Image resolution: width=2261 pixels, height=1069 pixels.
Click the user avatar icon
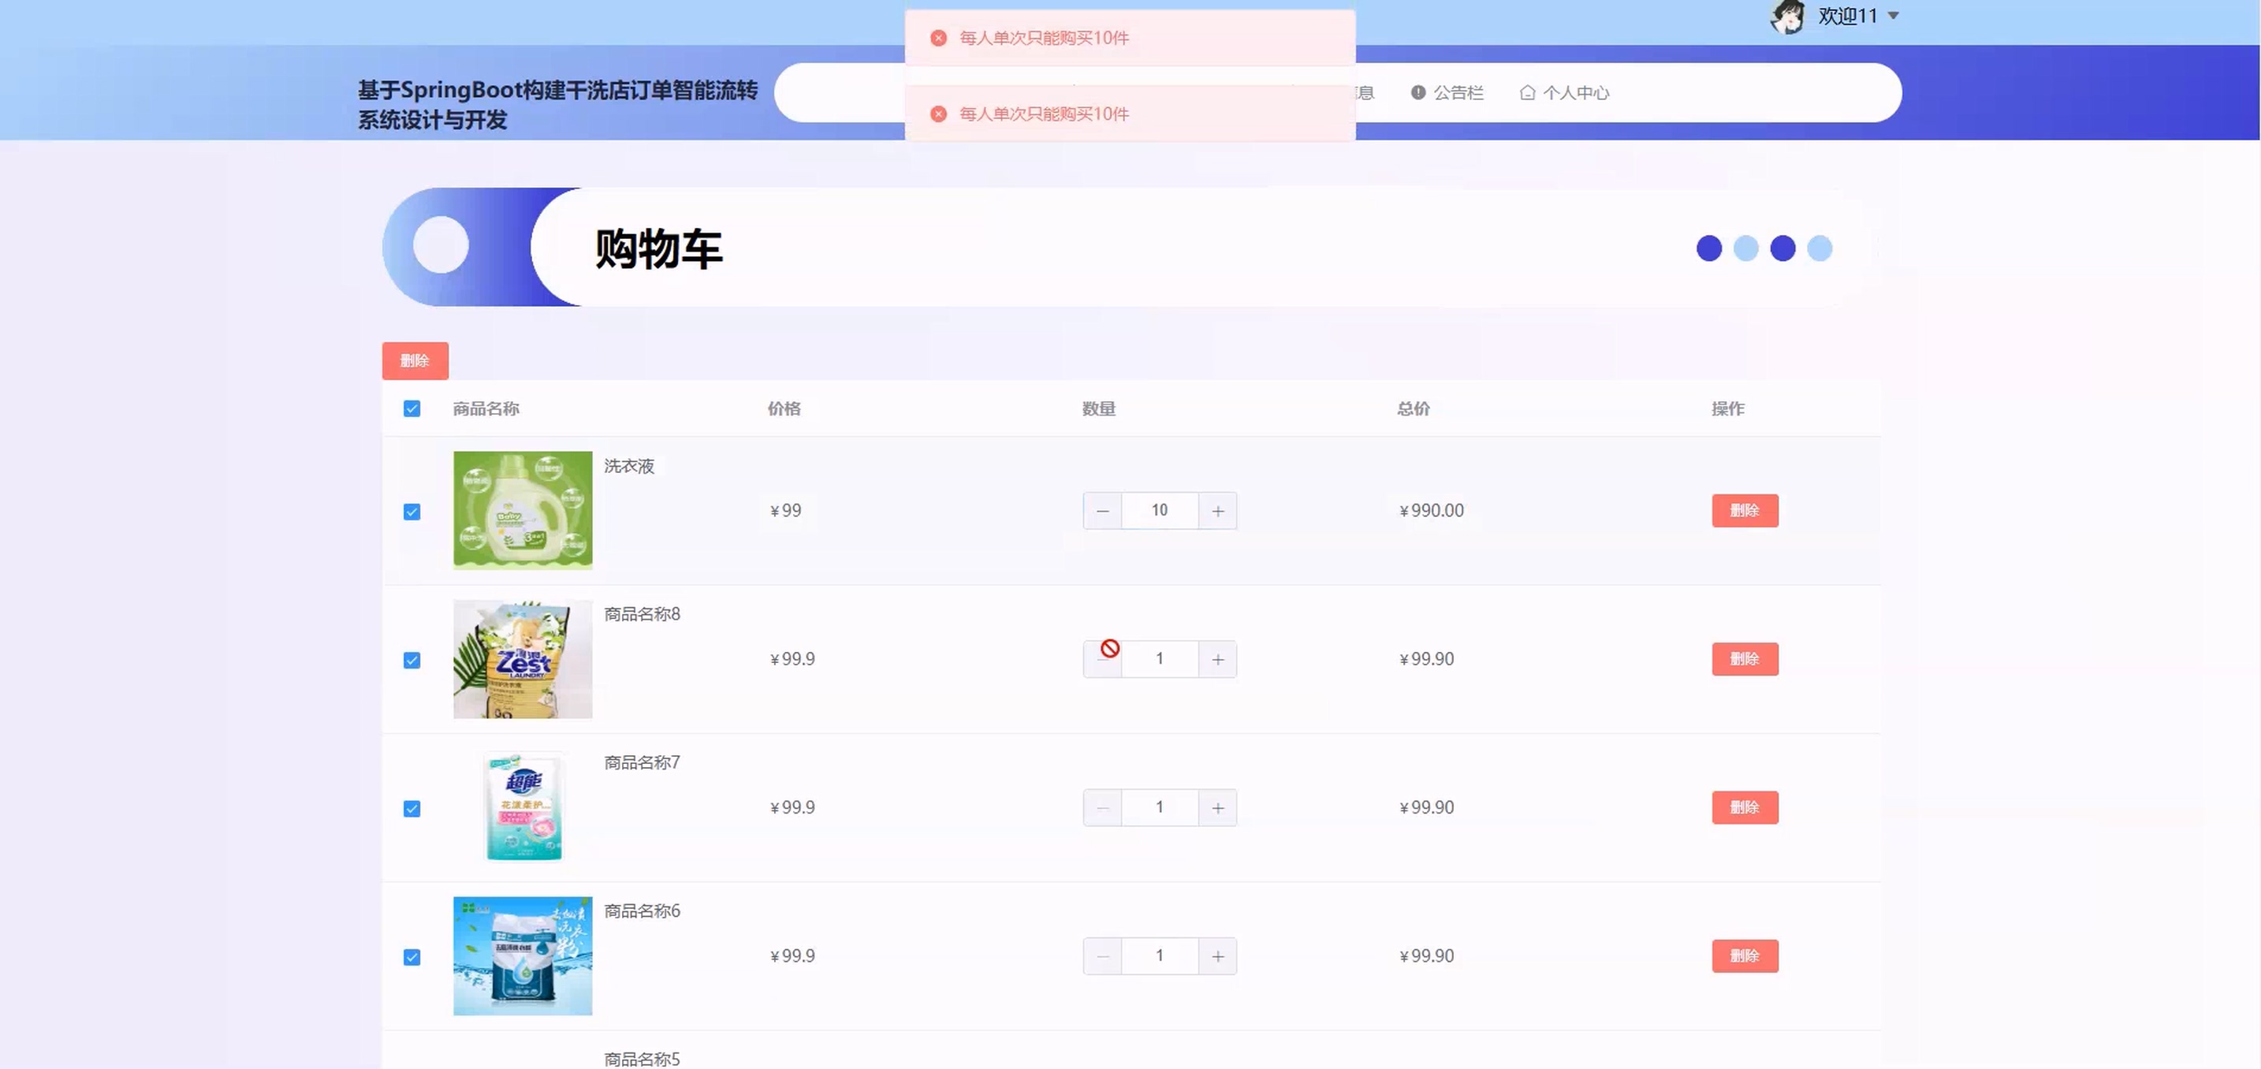(1787, 17)
